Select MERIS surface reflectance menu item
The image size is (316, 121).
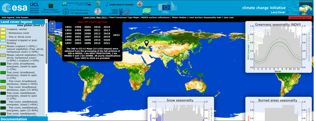[x=155, y=18]
